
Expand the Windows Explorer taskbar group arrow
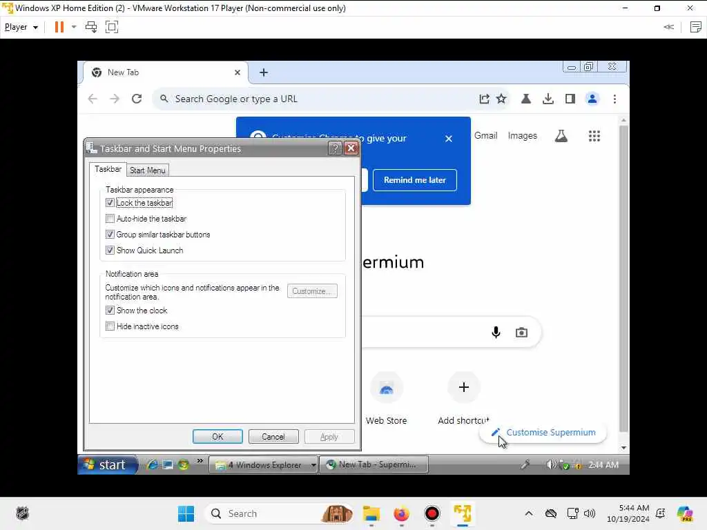313,464
